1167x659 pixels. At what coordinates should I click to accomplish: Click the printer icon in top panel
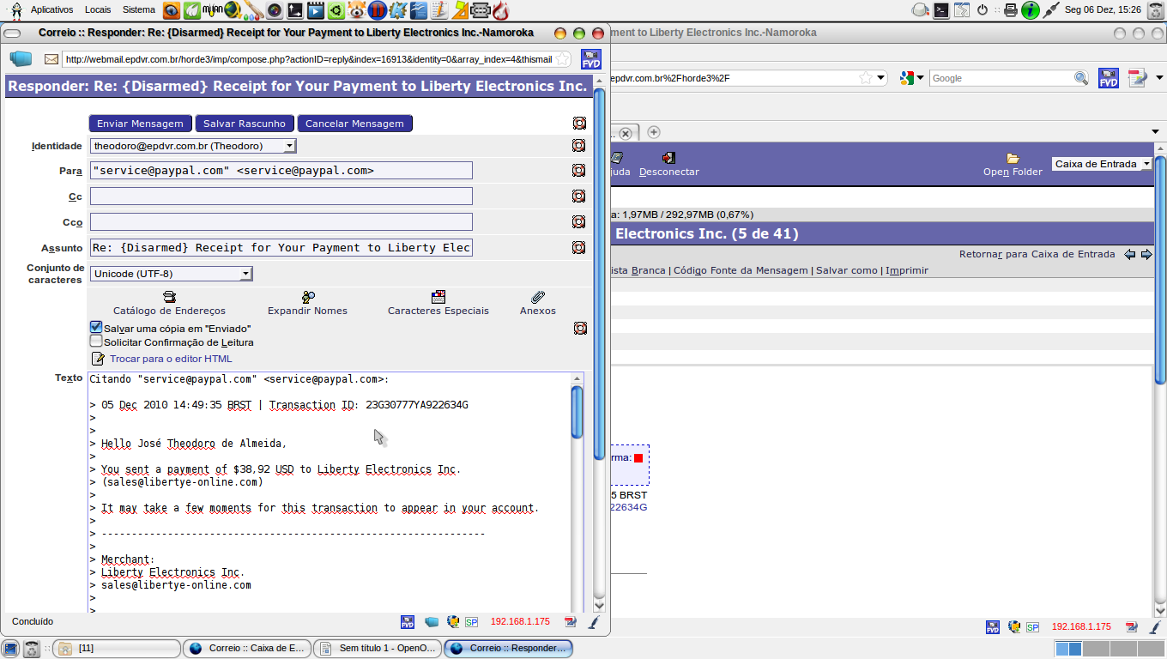point(1011,10)
